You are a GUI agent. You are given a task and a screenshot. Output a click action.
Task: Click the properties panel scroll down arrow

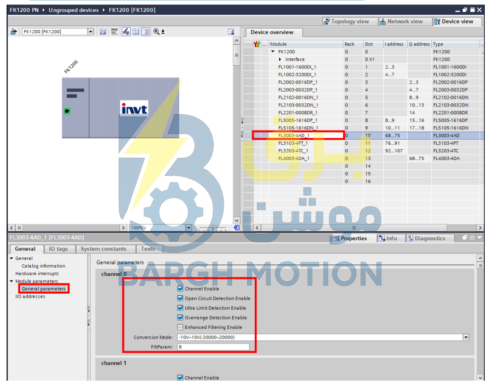pyautogui.click(x=480, y=377)
